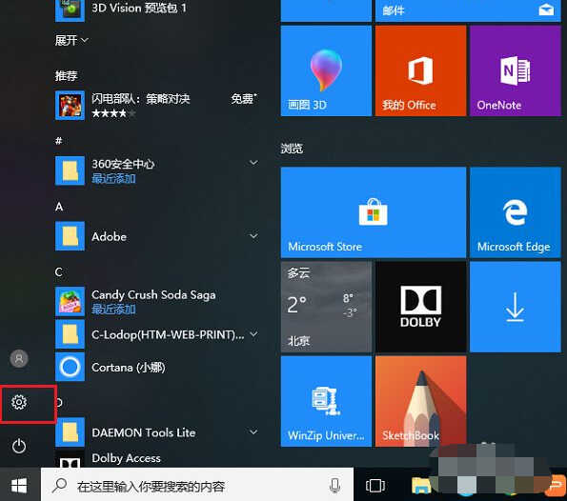Launch the OneNote tile

516,70
